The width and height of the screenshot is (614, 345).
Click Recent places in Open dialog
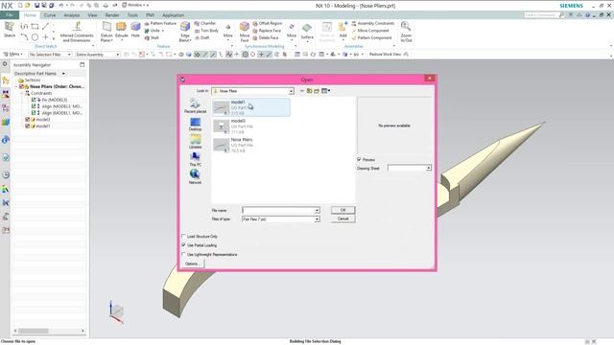click(x=195, y=106)
